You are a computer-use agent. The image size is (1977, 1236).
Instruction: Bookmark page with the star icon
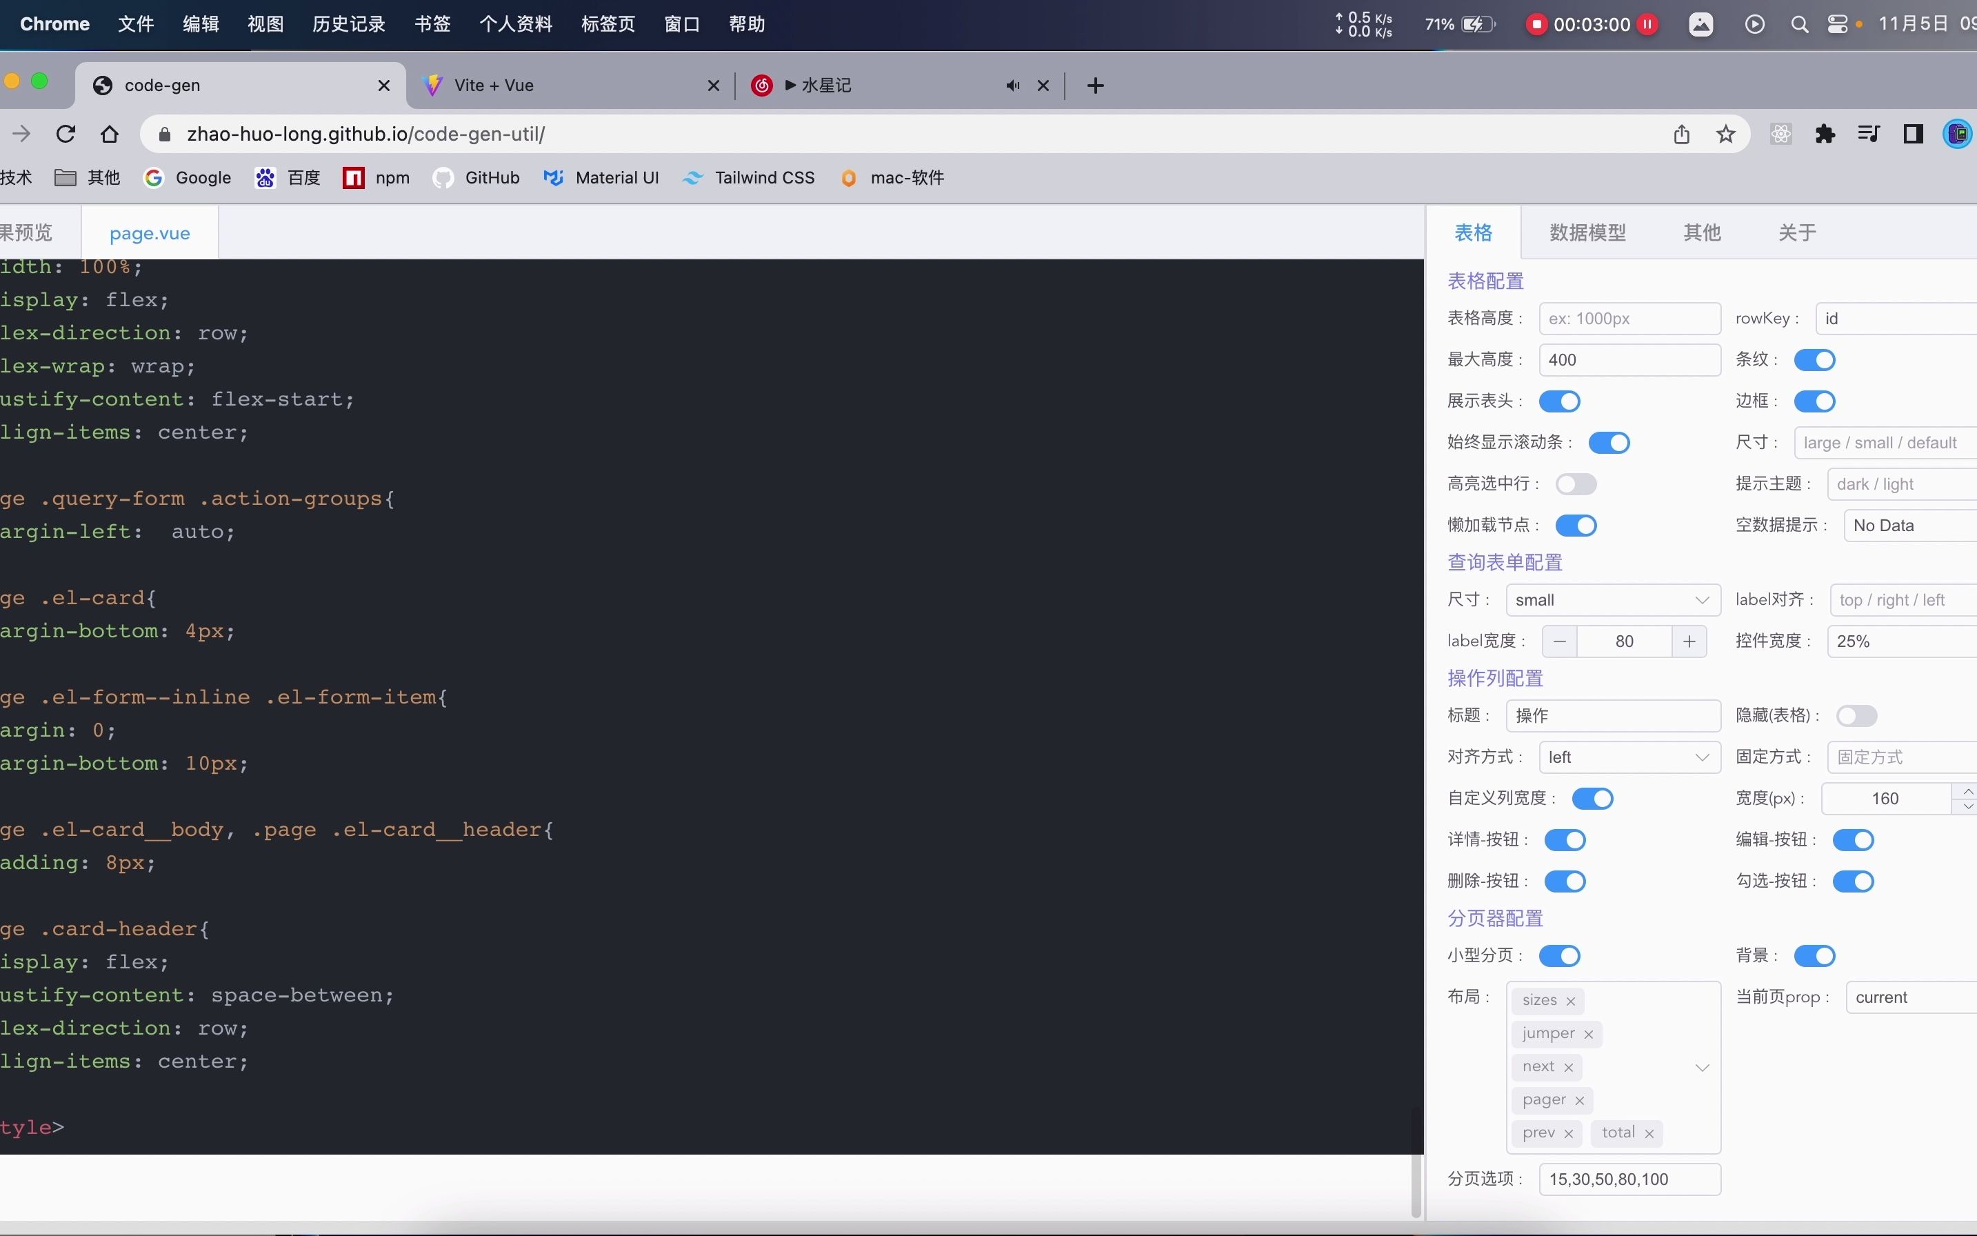point(1725,134)
